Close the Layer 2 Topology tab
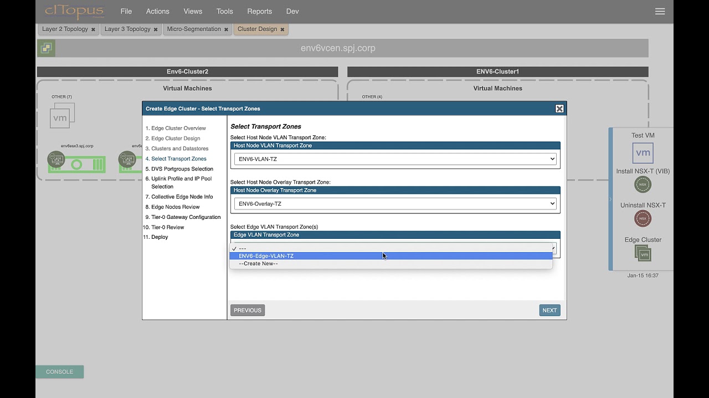 tap(93, 29)
